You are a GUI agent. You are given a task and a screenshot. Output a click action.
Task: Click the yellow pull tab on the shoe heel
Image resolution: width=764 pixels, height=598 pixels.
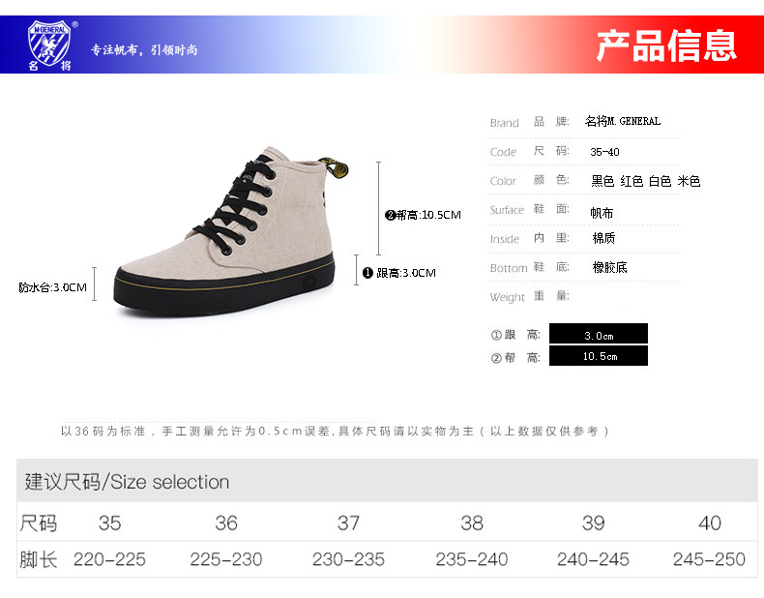335,167
